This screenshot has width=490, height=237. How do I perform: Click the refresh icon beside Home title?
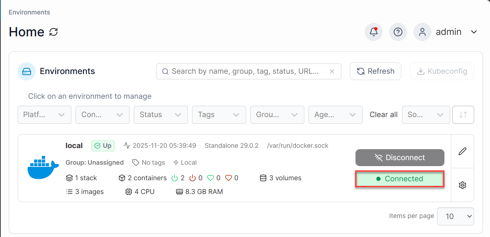(53, 32)
